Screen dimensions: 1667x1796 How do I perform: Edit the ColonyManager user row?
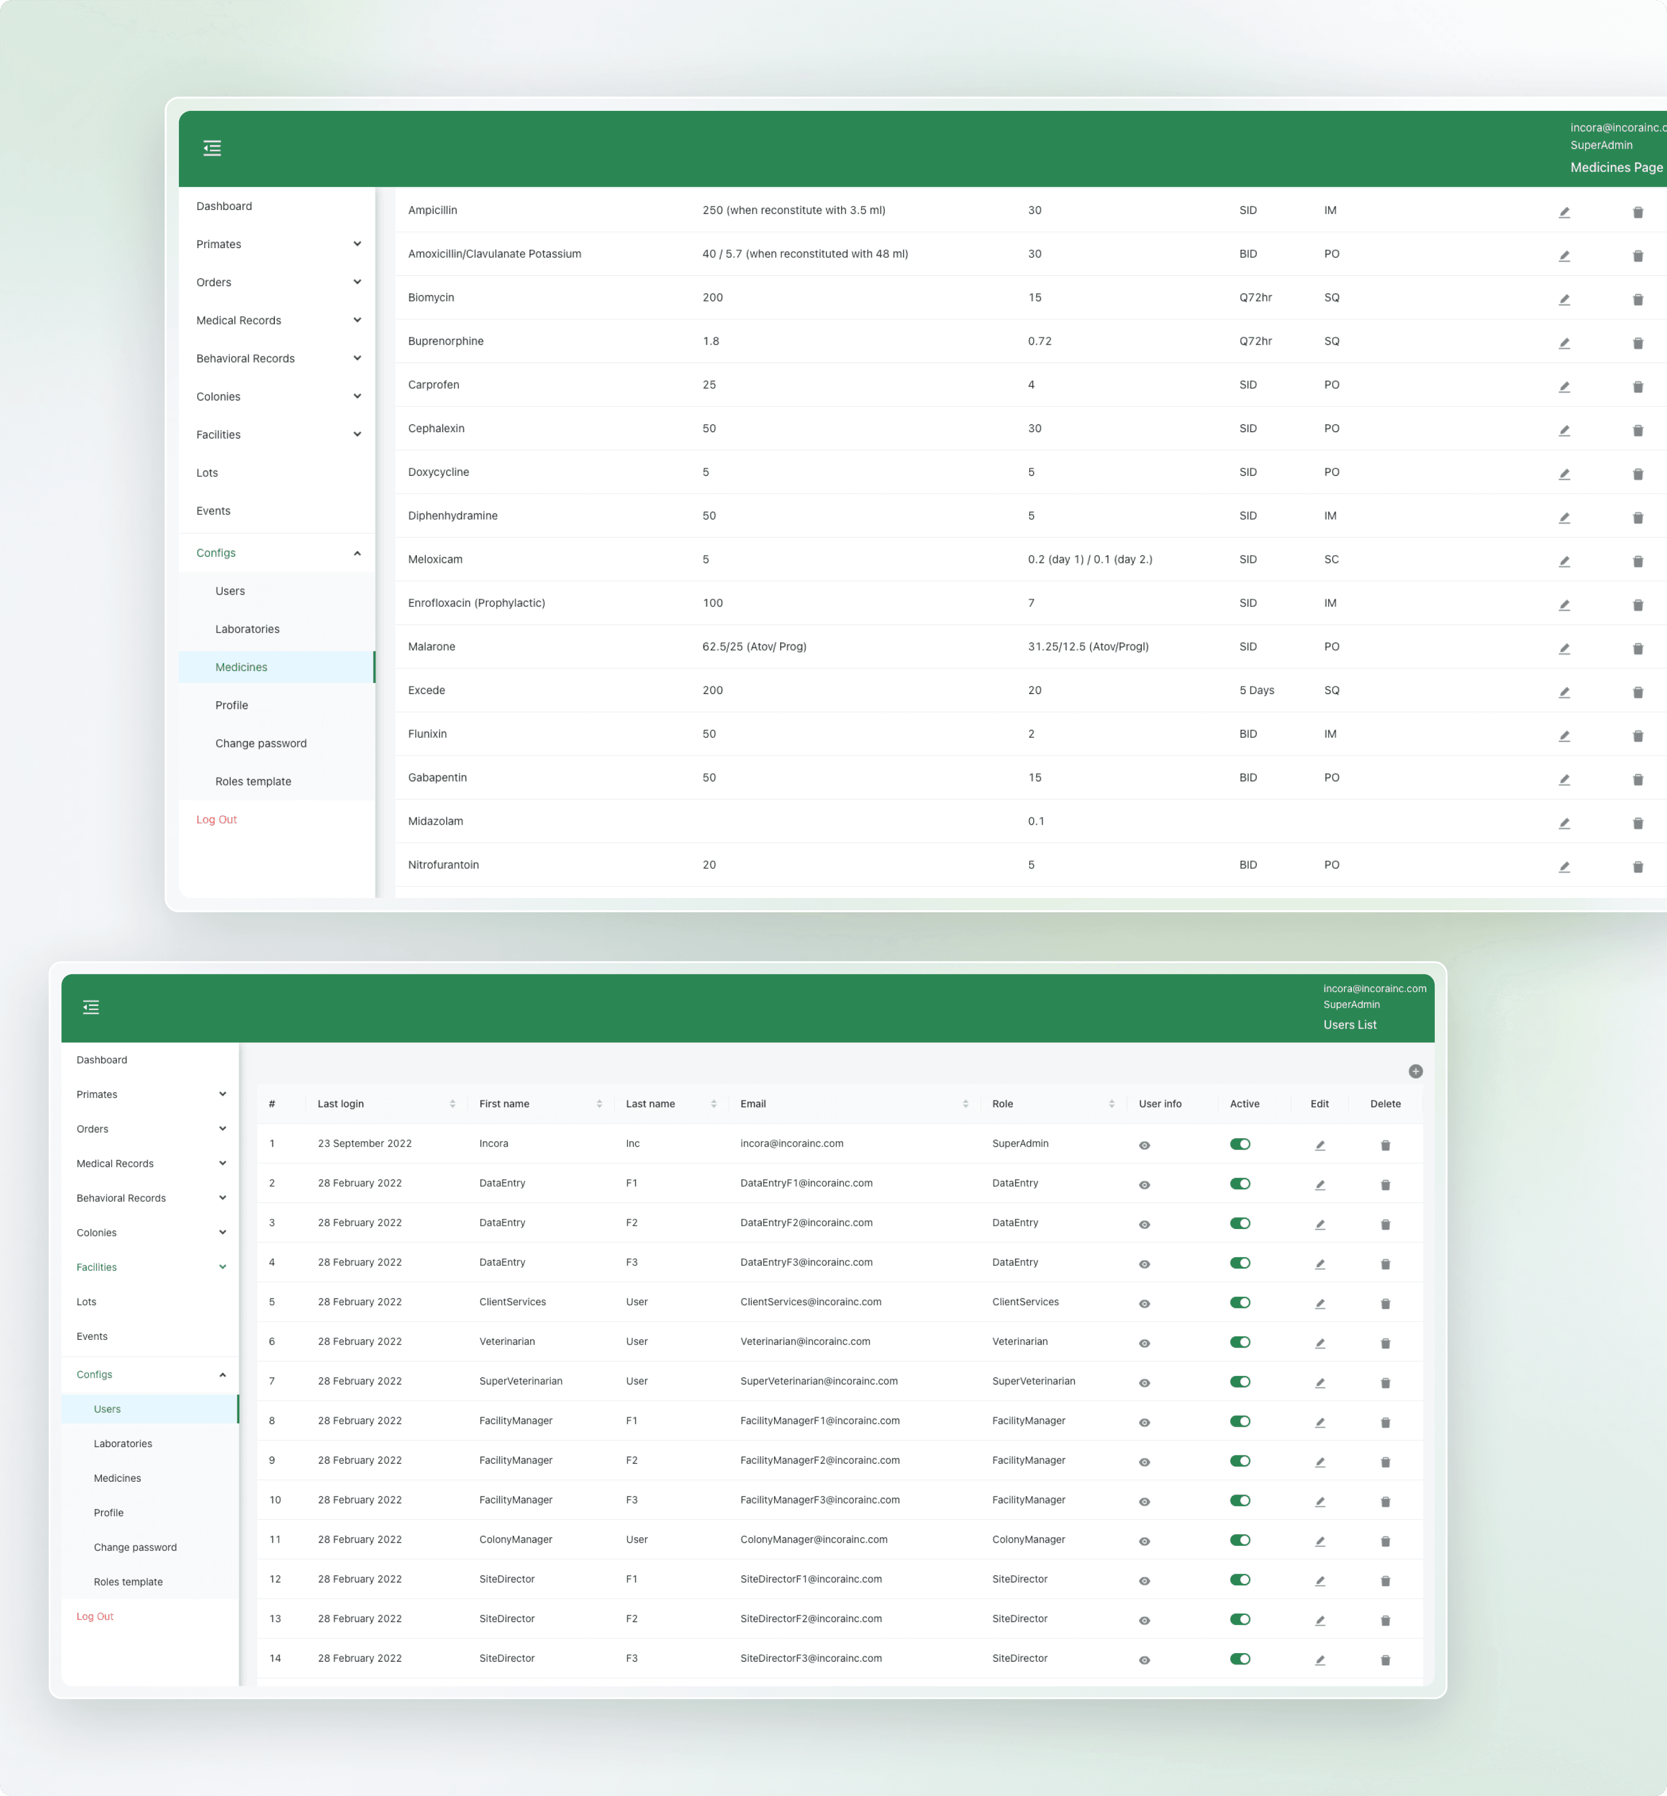(1320, 1541)
